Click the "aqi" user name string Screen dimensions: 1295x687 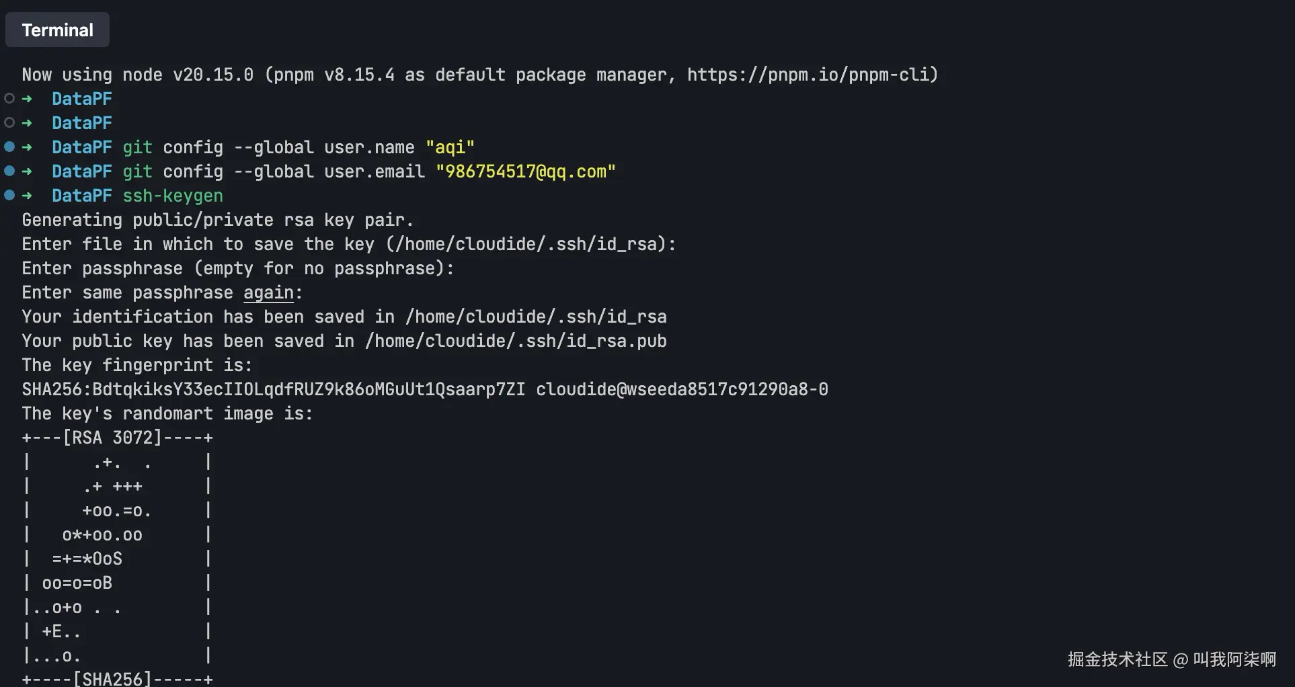click(450, 147)
